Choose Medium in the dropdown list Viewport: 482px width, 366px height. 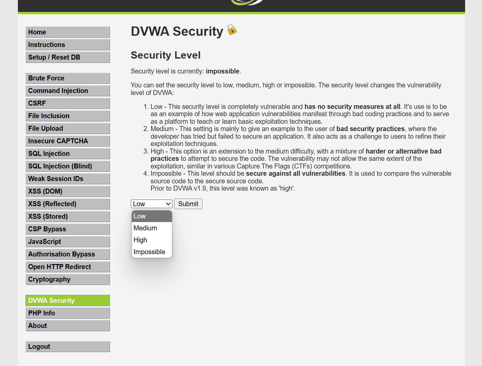pyautogui.click(x=152, y=228)
